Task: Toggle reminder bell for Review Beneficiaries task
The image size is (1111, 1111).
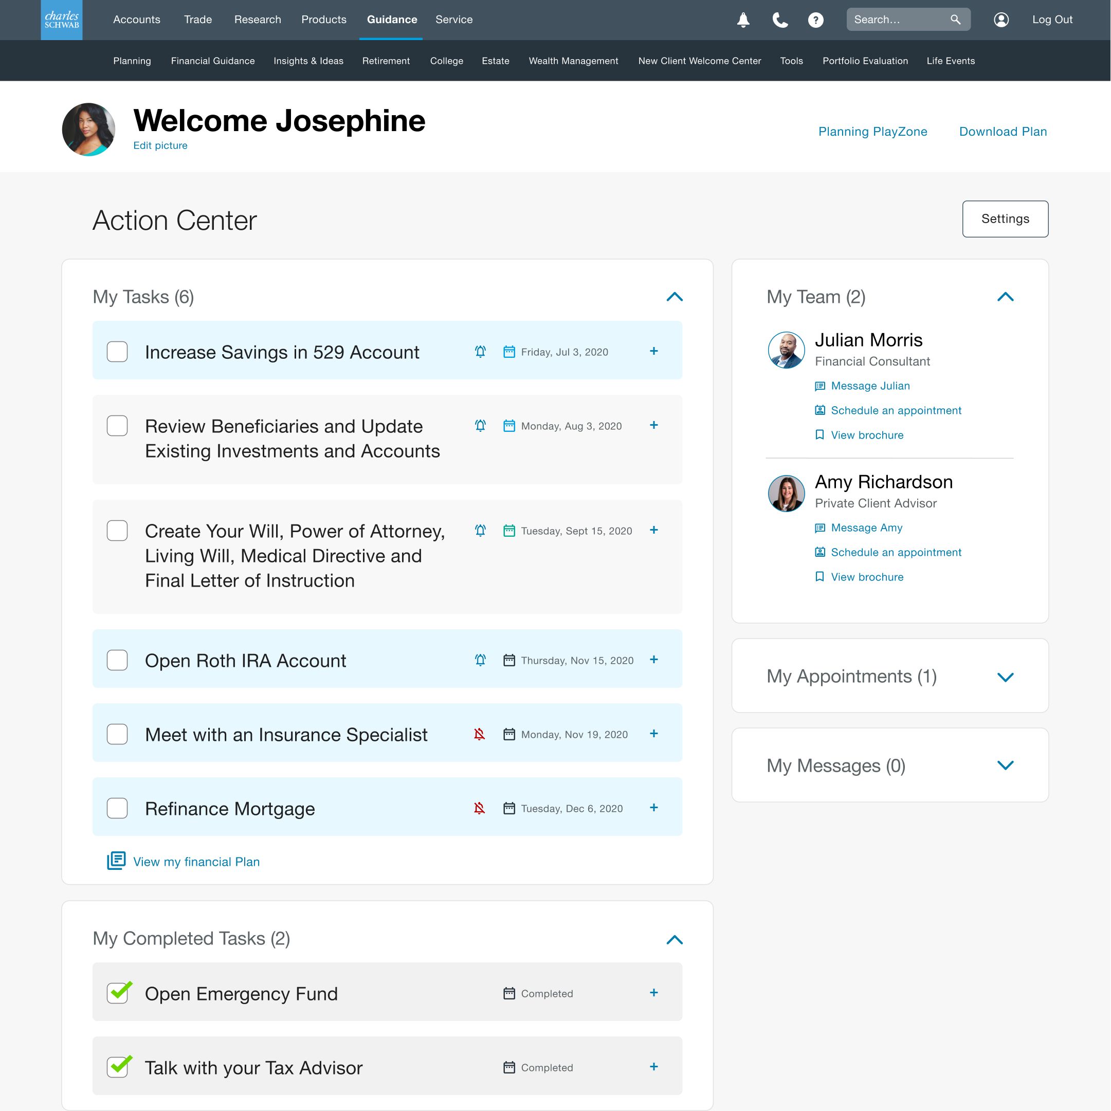Action: 480,426
